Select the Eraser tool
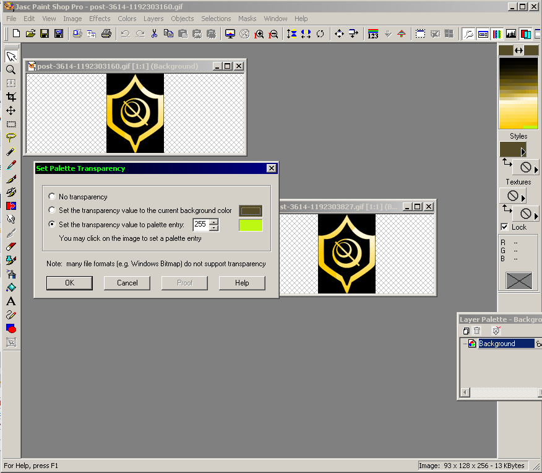This screenshot has height=473, width=542. point(11,247)
